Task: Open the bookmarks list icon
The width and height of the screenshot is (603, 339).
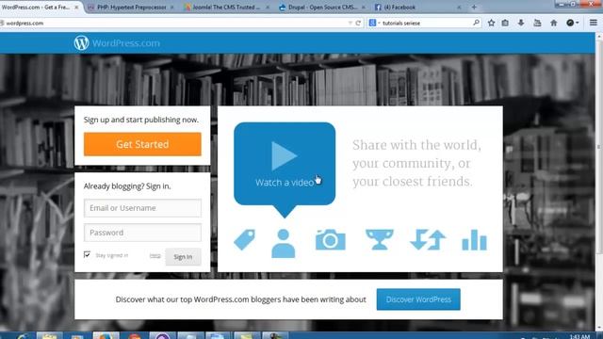Action: (505, 23)
